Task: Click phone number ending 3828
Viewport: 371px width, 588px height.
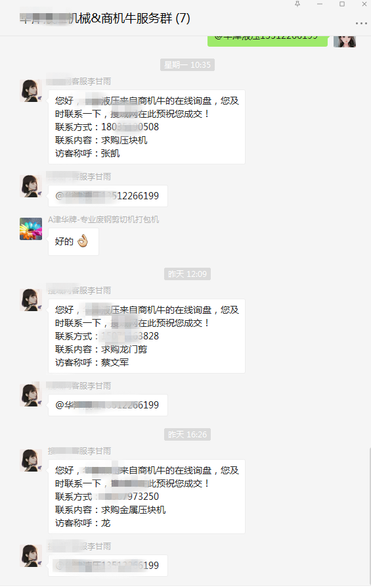Action: [x=130, y=336]
